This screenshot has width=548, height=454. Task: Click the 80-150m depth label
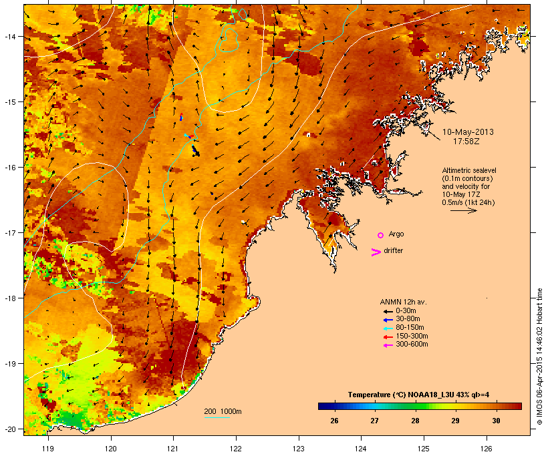(410, 328)
